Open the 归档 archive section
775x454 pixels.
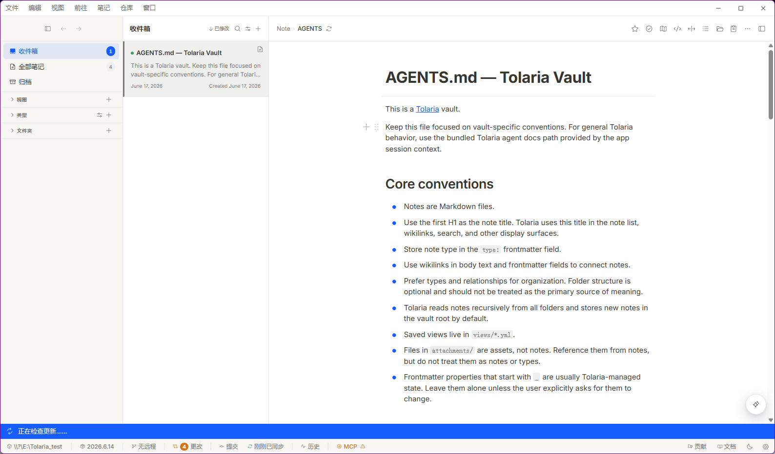point(61,82)
